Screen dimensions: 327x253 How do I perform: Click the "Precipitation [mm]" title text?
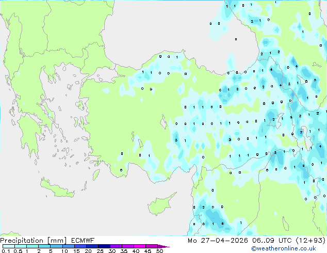point(34,241)
